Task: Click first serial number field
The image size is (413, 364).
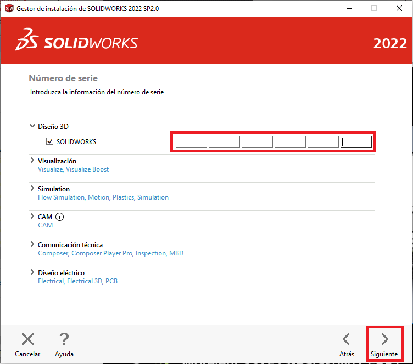Action: point(191,142)
